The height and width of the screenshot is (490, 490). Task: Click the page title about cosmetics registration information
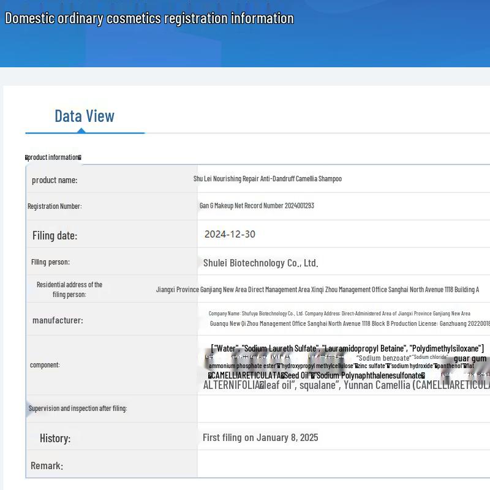pyautogui.click(x=149, y=18)
